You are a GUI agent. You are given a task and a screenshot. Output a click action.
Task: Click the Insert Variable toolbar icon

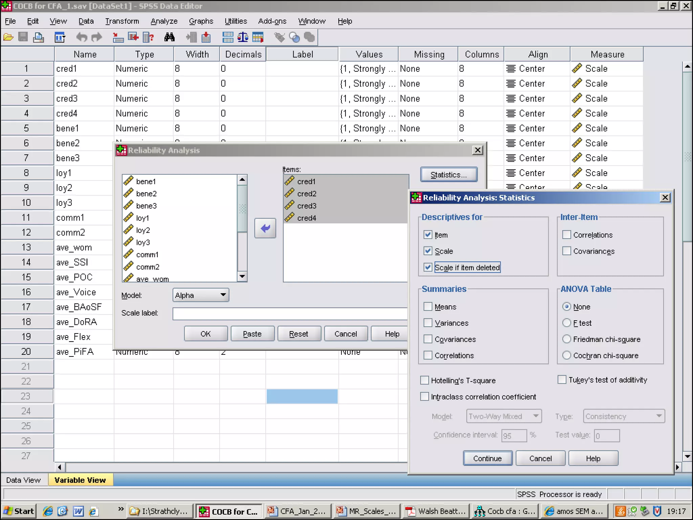click(x=206, y=37)
